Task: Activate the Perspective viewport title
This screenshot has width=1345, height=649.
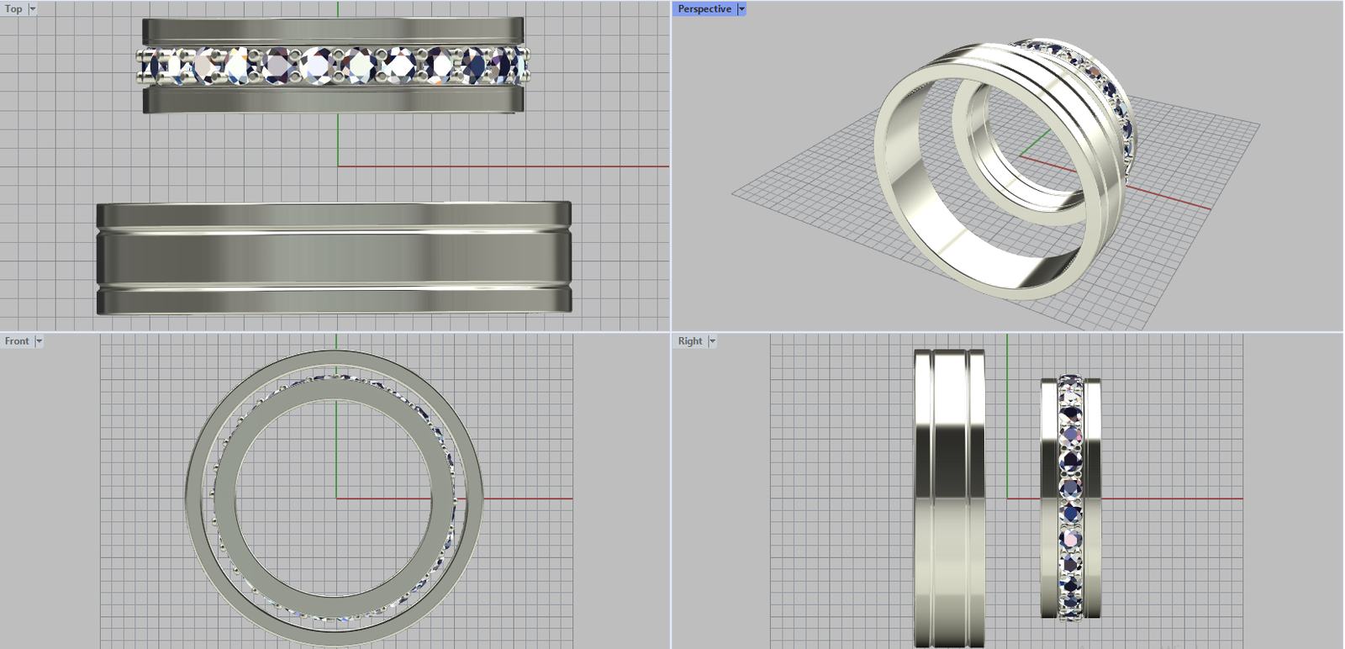Action: coord(704,9)
